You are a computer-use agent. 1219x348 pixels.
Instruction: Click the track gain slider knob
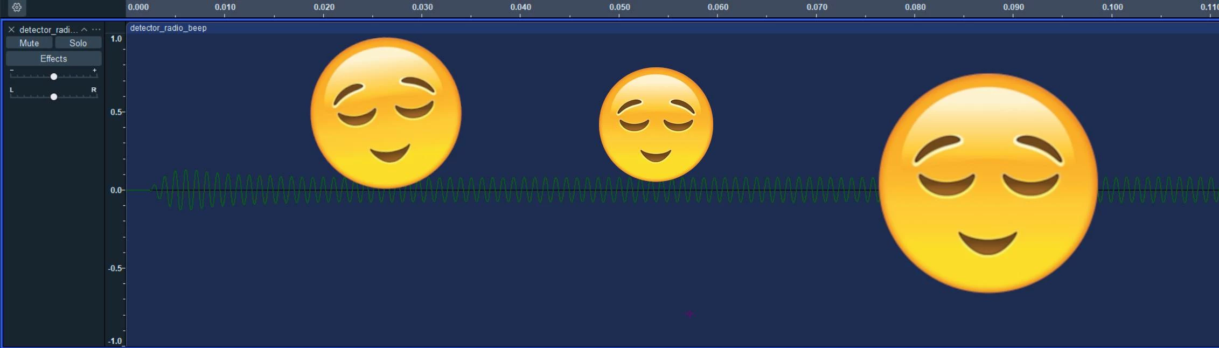click(x=54, y=76)
